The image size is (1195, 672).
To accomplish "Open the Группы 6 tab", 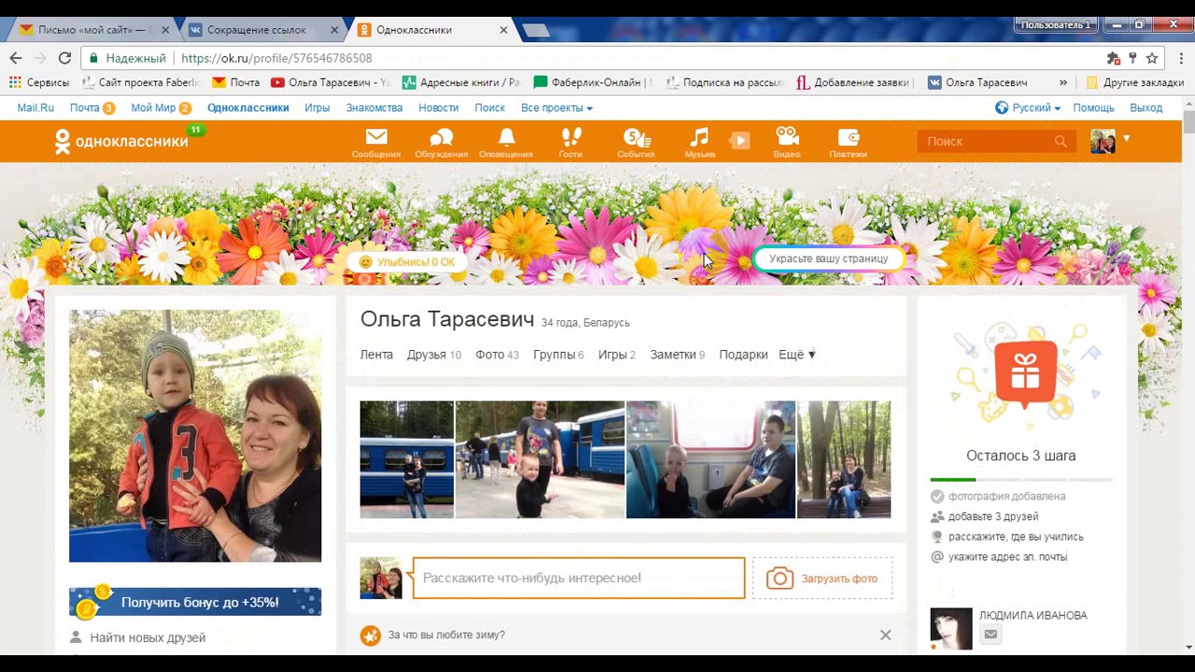I will coord(558,355).
